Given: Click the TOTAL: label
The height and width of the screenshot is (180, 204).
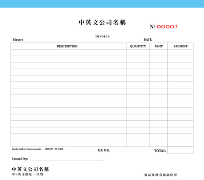Looking at the screenshot, I should [160, 151].
